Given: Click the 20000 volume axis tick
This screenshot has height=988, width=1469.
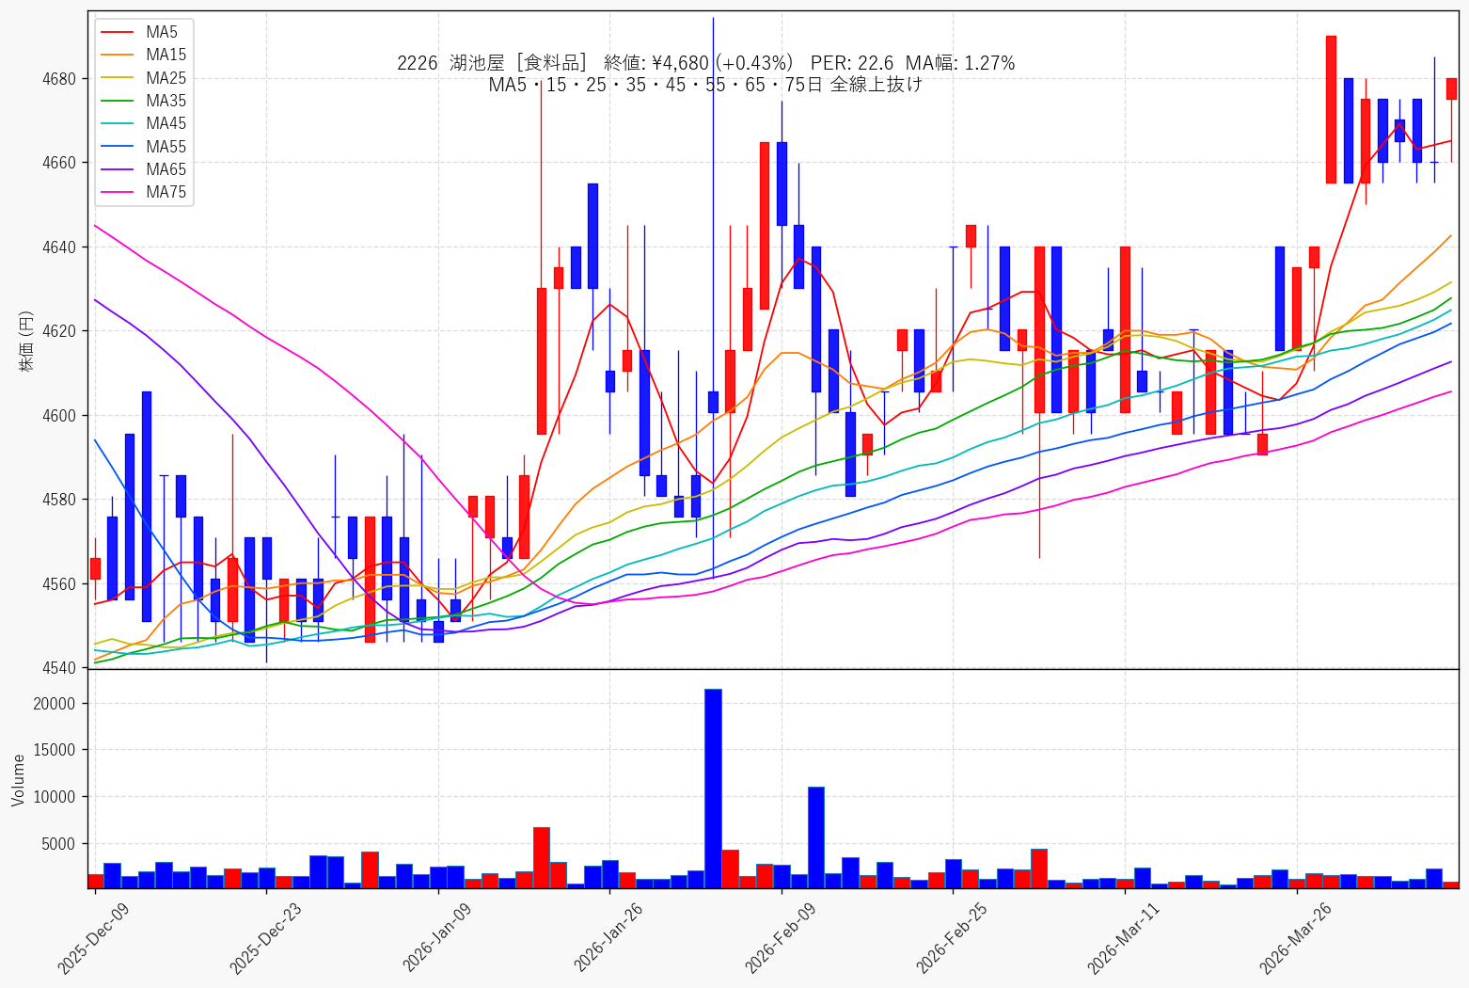Looking at the screenshot, I should pos(55,704).
